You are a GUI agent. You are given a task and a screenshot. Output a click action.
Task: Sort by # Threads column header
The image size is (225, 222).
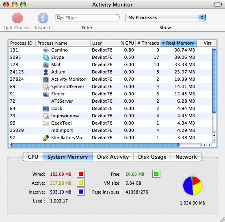click(x=148, y=43)
